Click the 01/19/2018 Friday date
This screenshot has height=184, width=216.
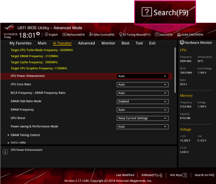11,36
